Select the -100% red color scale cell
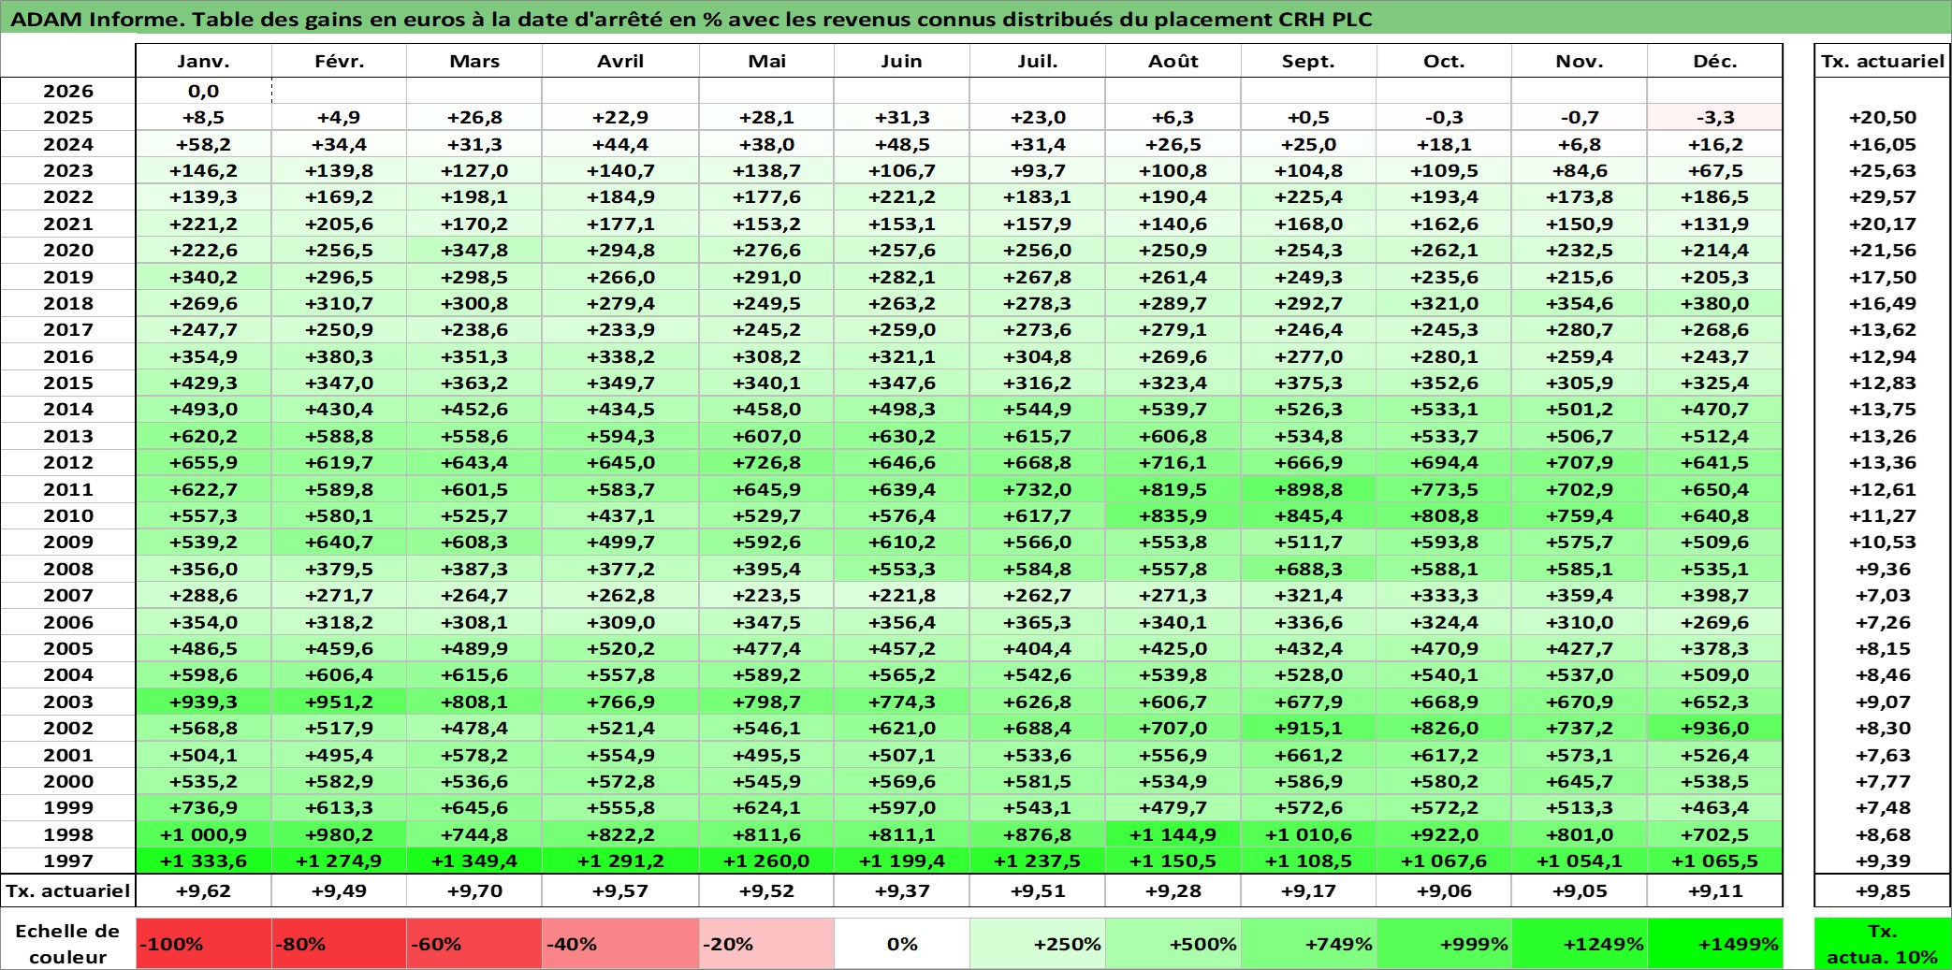This screenshot has height=970, width=1952. 204,944
